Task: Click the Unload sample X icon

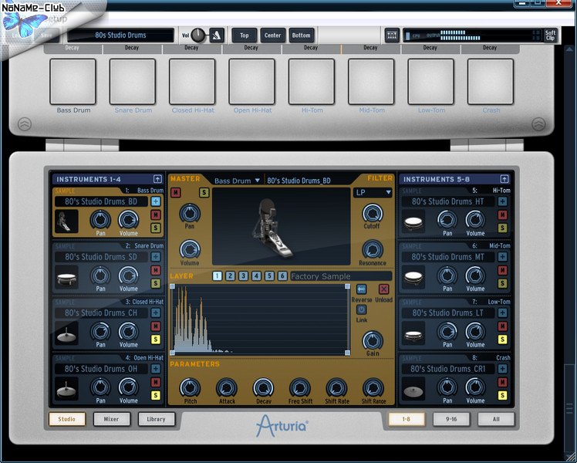Action: 383,289
